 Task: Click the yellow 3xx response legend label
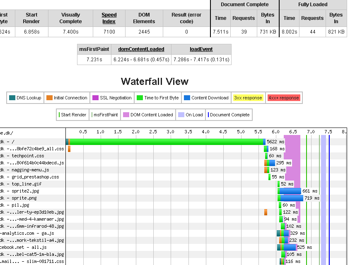click(248, 98)
